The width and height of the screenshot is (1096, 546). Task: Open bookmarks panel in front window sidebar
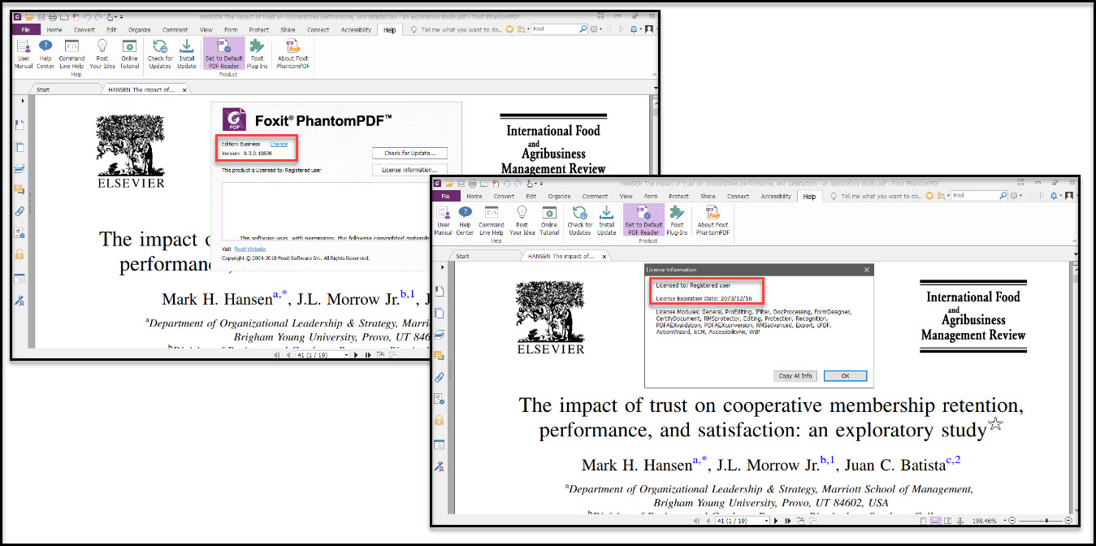pyautogui.click(x=440, y=291)
